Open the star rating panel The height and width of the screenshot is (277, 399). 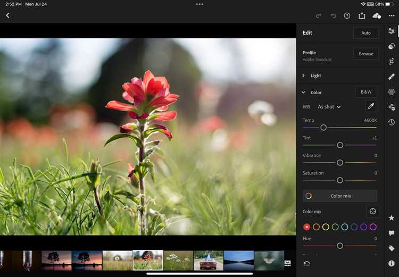coord(392,217)
